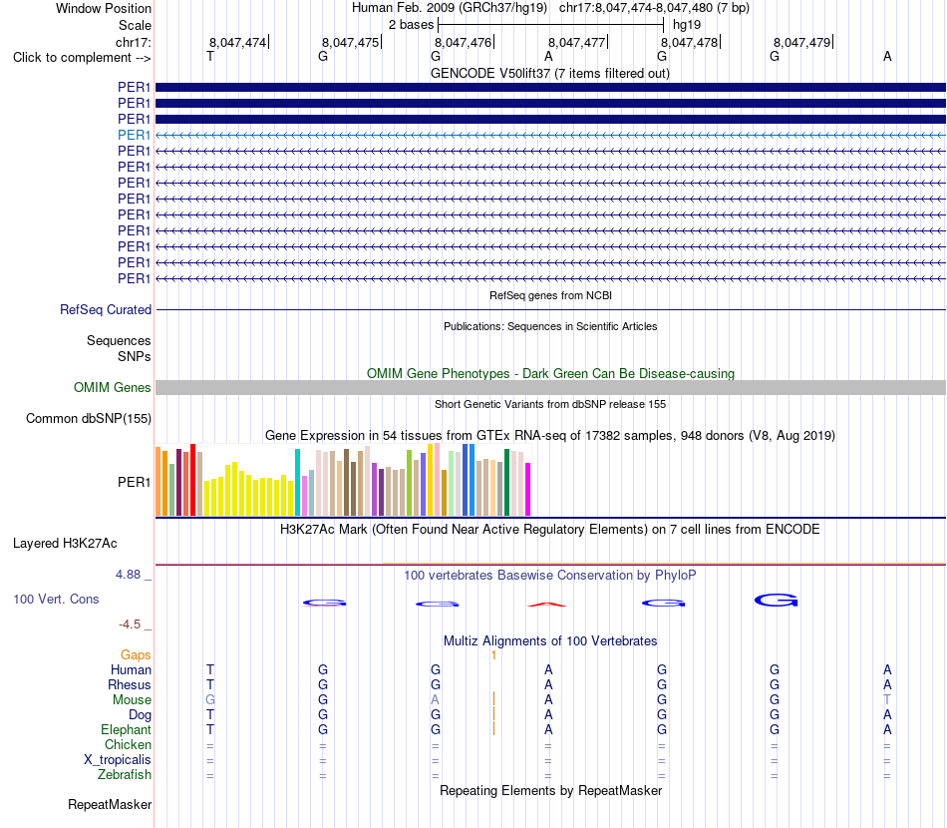Open 'Short Genetic Variants from dbSNP release 155' title

pos(550,404)
